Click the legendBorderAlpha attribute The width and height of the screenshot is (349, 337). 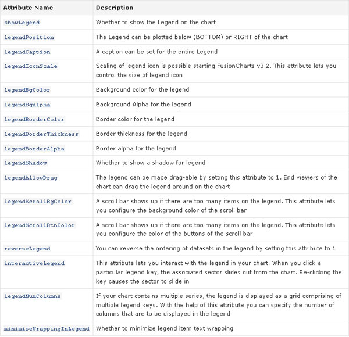pos(34,149)
